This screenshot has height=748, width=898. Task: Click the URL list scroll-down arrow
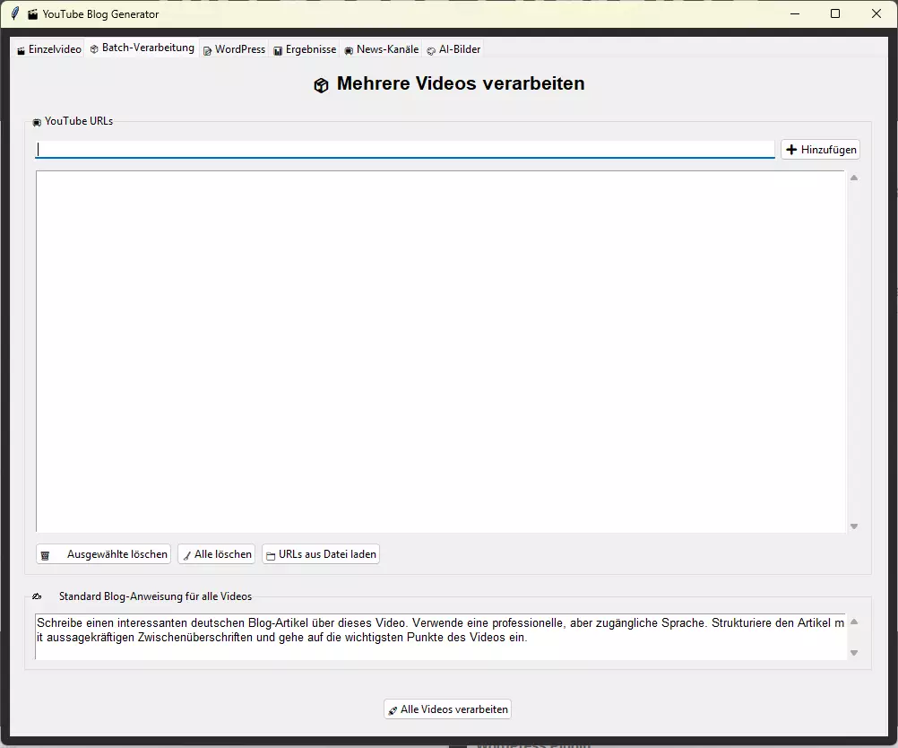coord(854,526)
